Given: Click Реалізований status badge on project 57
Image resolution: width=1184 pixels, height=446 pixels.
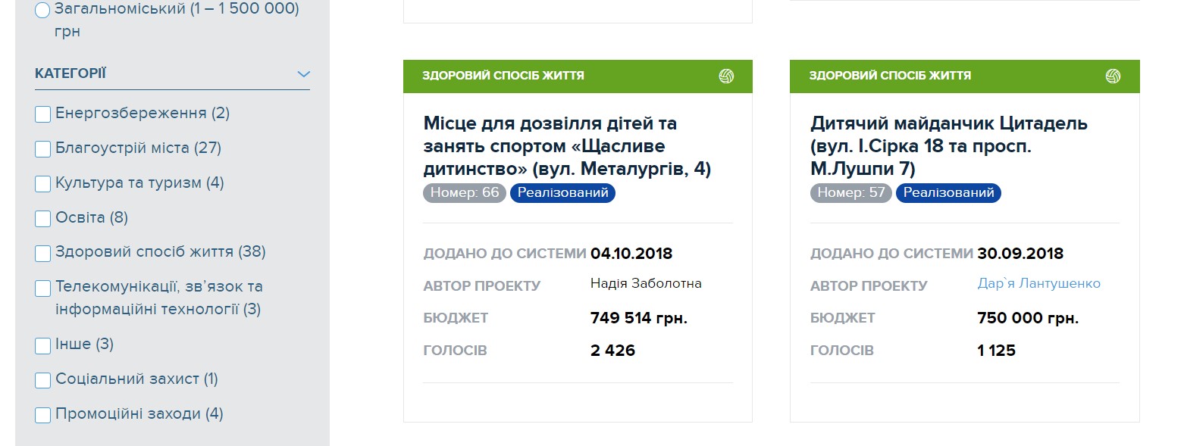Looking at the screenshot, I should click(x=948, y=193).
